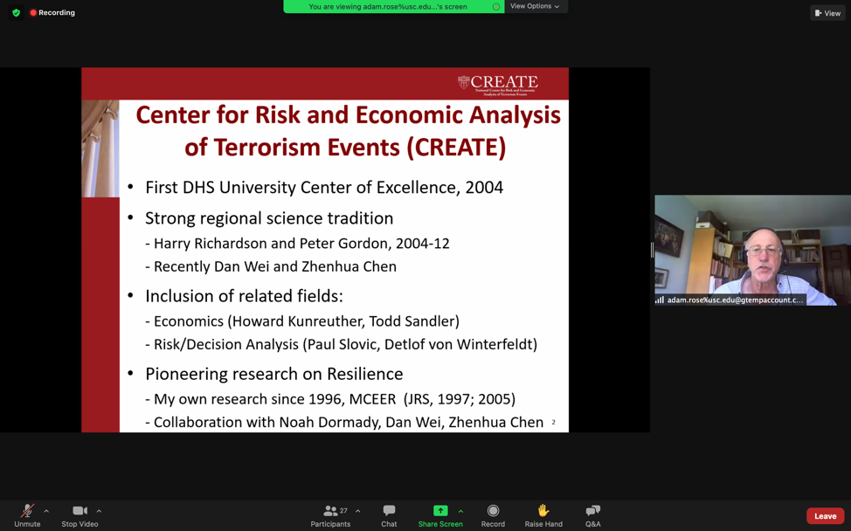Click the View layout button

[827, 13]
